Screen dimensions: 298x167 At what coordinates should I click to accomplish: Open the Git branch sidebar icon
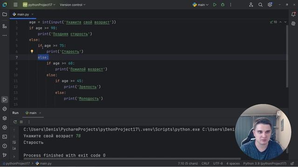[5, 155]
